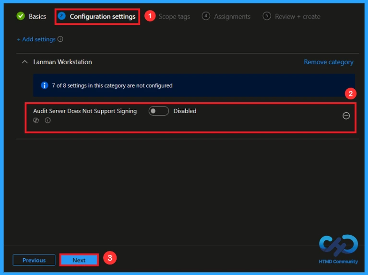This screenshot has width=368, height=275.
Task: Collapse the Lanman Workstation category
Action: coord(24,62)
